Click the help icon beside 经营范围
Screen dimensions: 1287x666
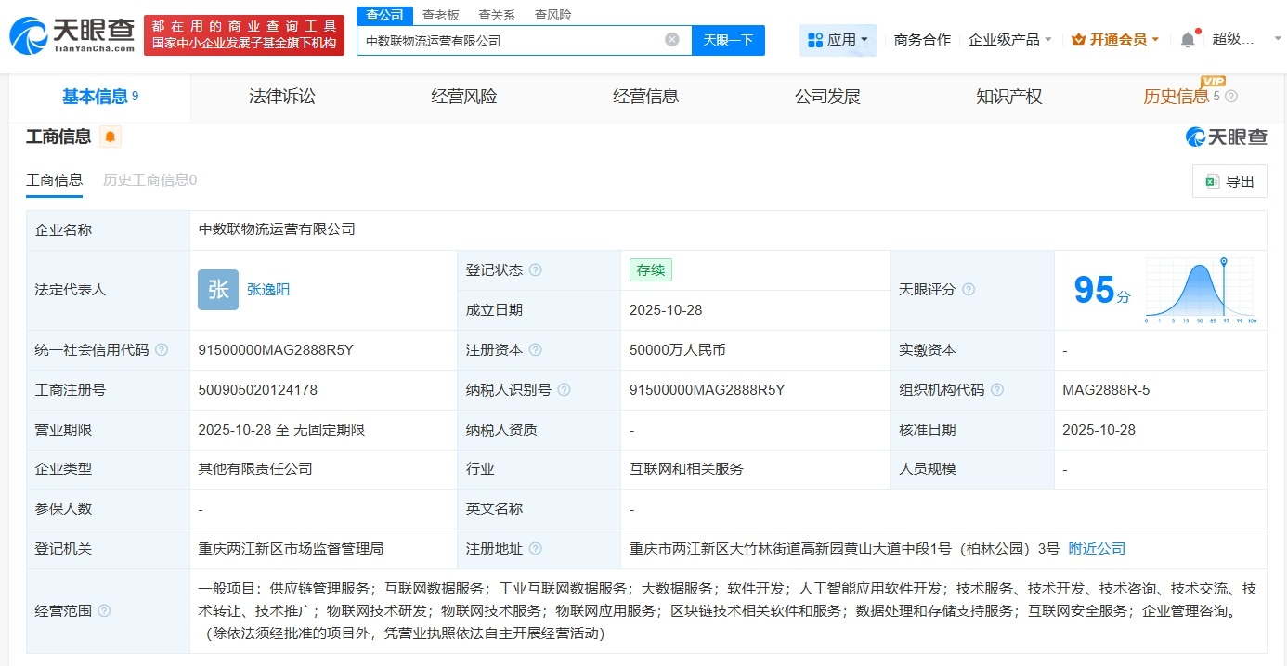(x=102, y=612)
